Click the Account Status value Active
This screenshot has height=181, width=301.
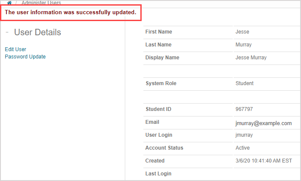click(x=243, y=148)
